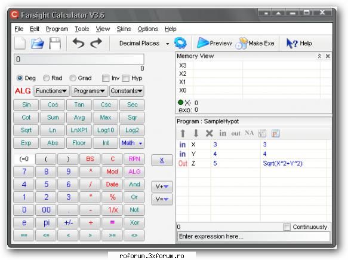Click the number 7 key
The height and width of the screenshot is (260, 348).
[x=24, y=172]
